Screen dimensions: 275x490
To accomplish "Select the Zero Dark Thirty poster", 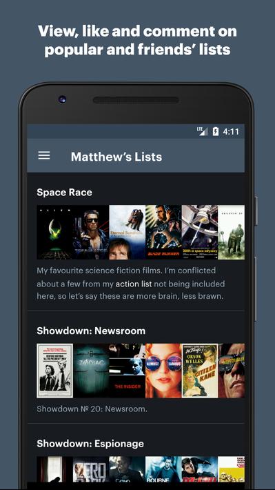I will pyautogui.click(x=91, y=470).
